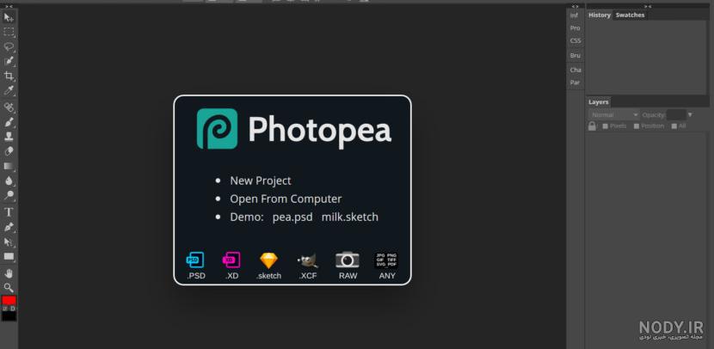Select the Spot Healing Brush tool

9,107
